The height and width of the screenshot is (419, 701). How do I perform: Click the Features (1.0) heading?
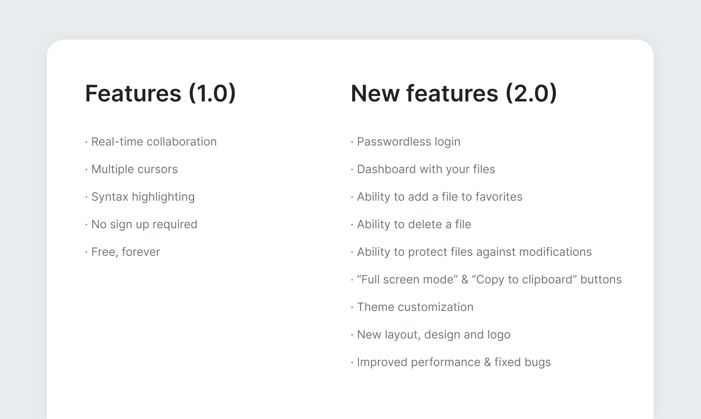click(160, 93)
